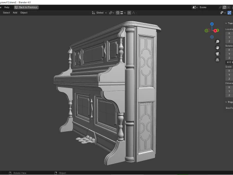
Task: Click the negative Z axis gizmo circle
Action: pos(212,37)
